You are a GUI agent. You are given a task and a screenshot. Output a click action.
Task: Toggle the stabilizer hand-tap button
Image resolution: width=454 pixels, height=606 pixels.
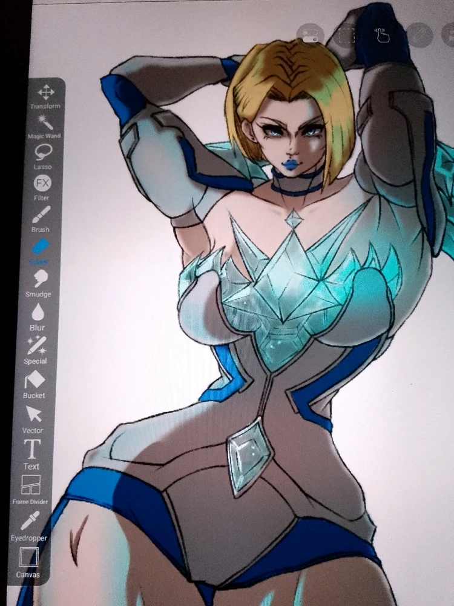[x=383, y=35]
